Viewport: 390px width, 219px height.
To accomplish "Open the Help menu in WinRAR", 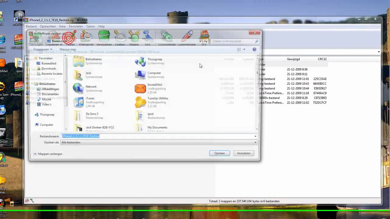I will [x=101, y=26].
